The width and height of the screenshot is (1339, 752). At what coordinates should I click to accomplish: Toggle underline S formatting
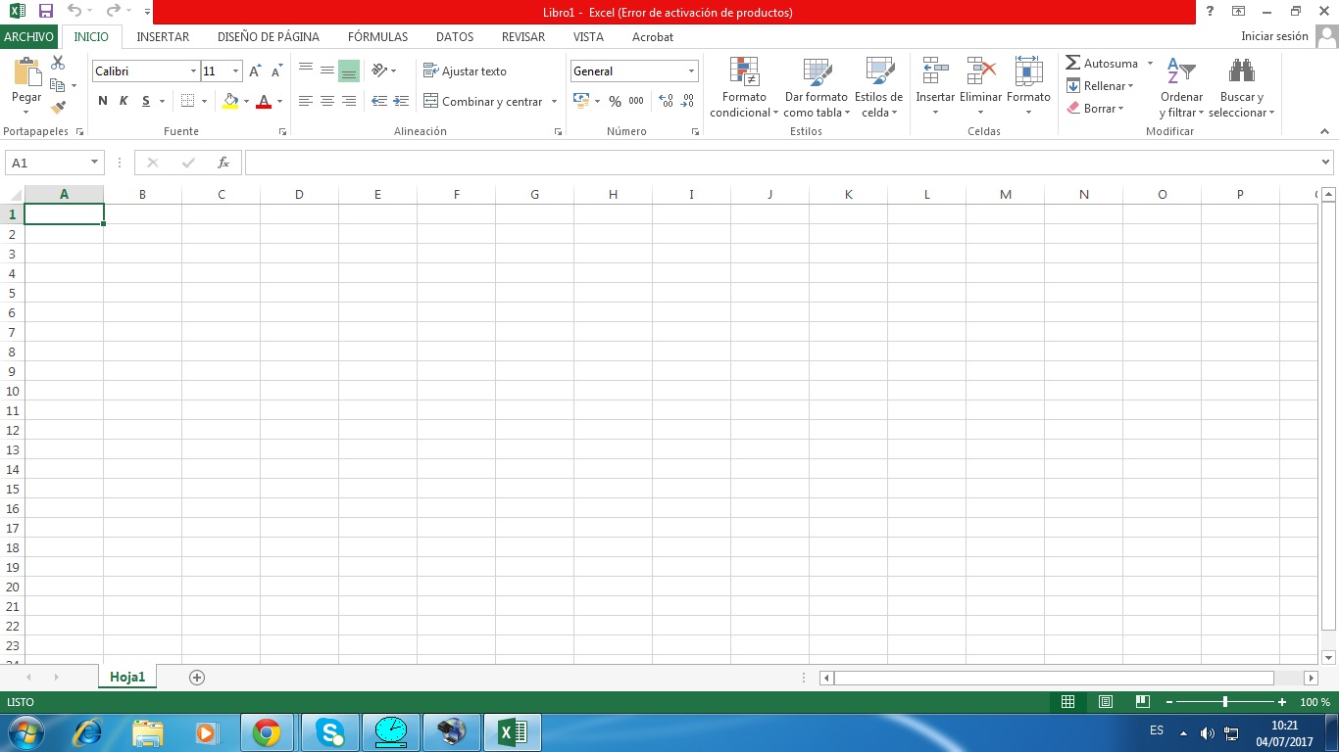(146, 101)
